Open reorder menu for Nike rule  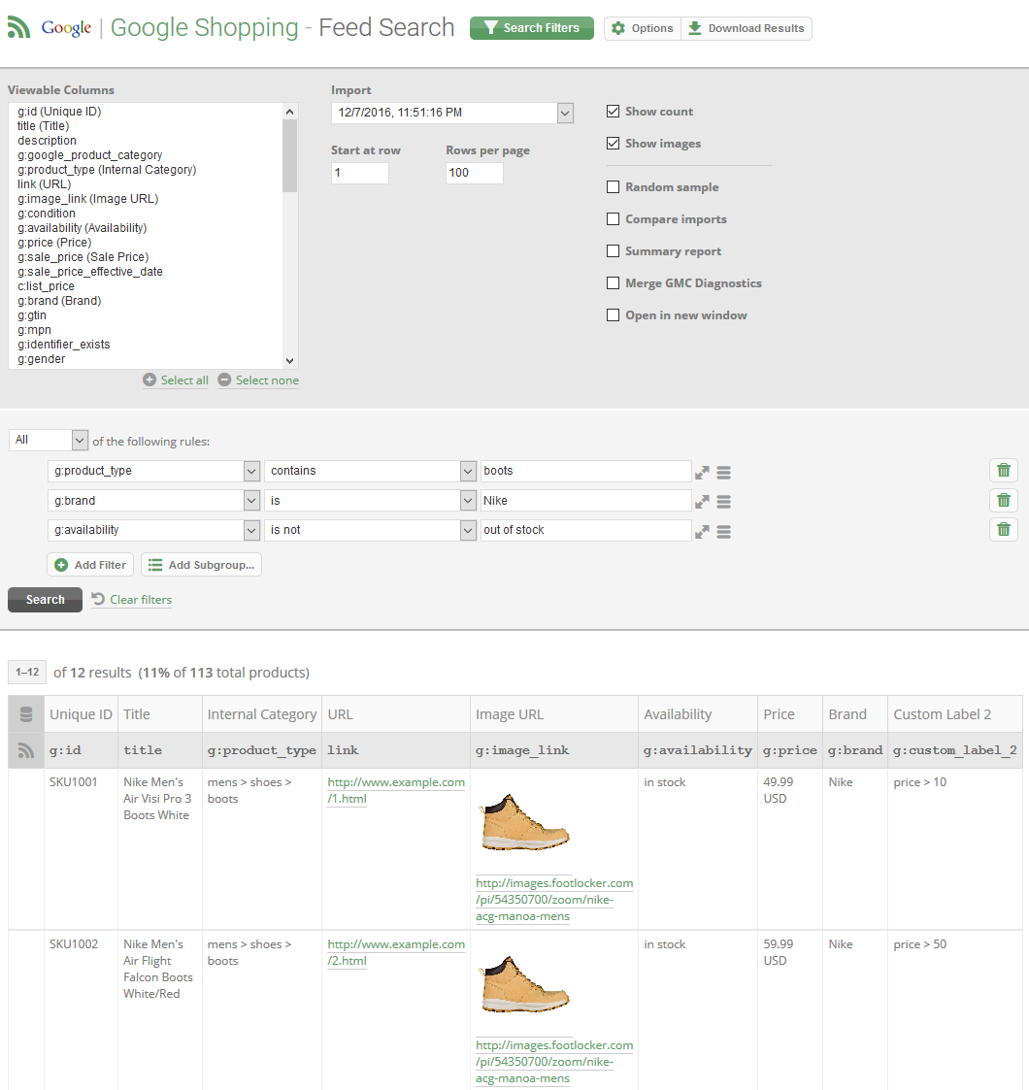click(x=724, y=502)
